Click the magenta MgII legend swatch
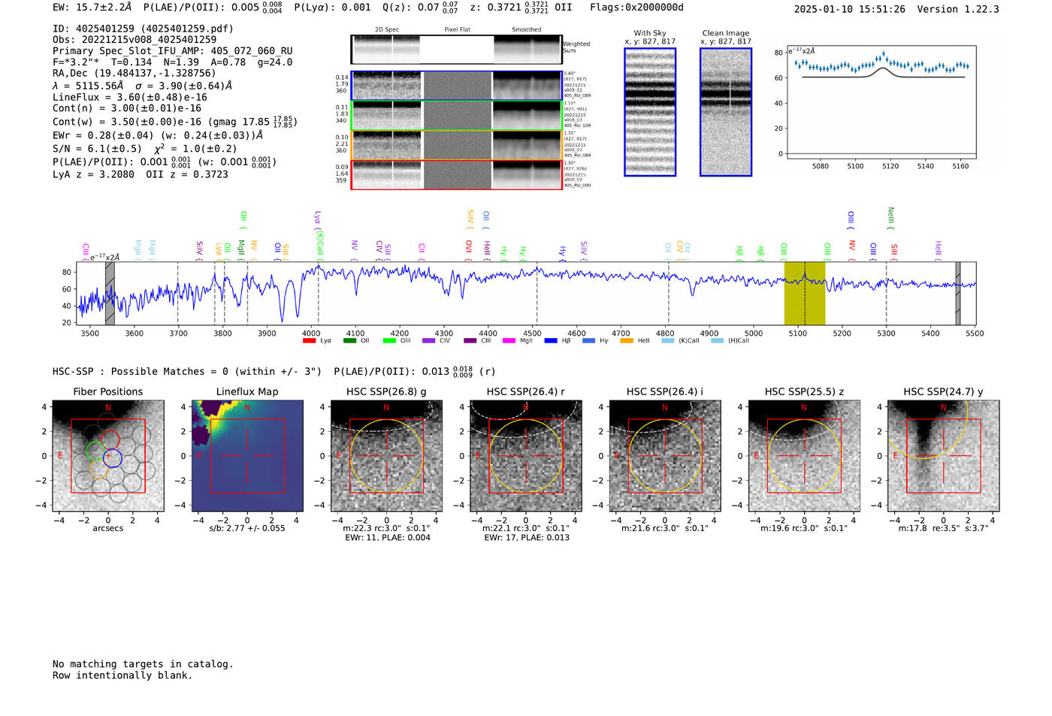The width and height of the screenshot is (1052, 716). (509, 340)
